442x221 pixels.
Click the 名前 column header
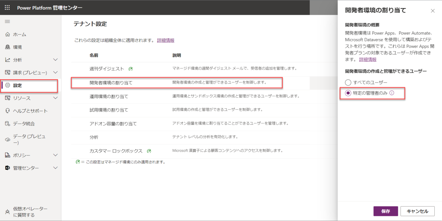(x=94, y=55)
